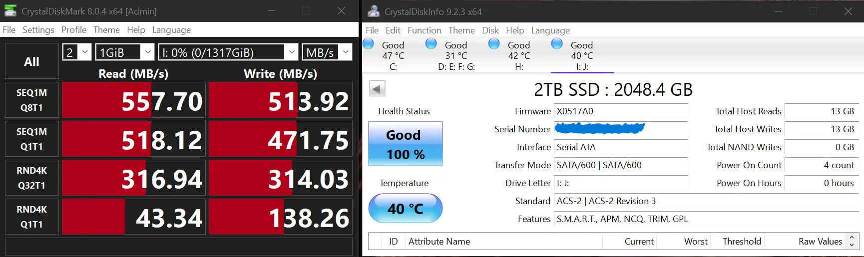Click the attribute list scrollbar down arrow
The width and height of the screenshot is (864, 257).
852,245
